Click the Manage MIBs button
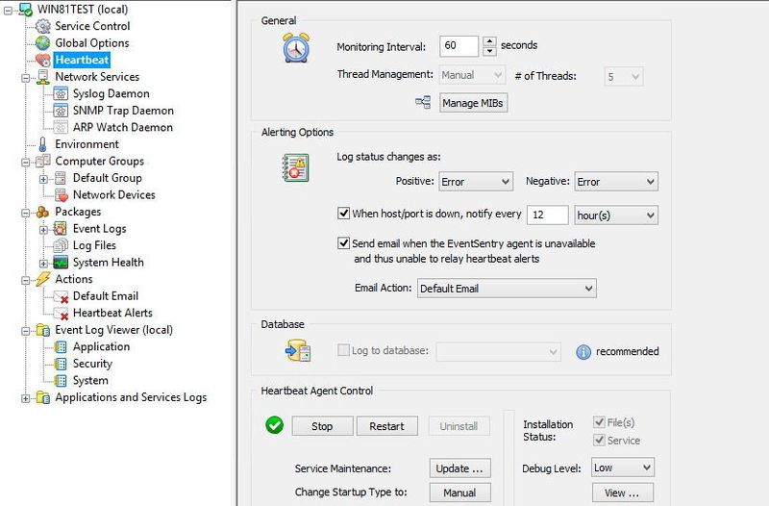Screen dimensions: 769x506 (473, 103)
